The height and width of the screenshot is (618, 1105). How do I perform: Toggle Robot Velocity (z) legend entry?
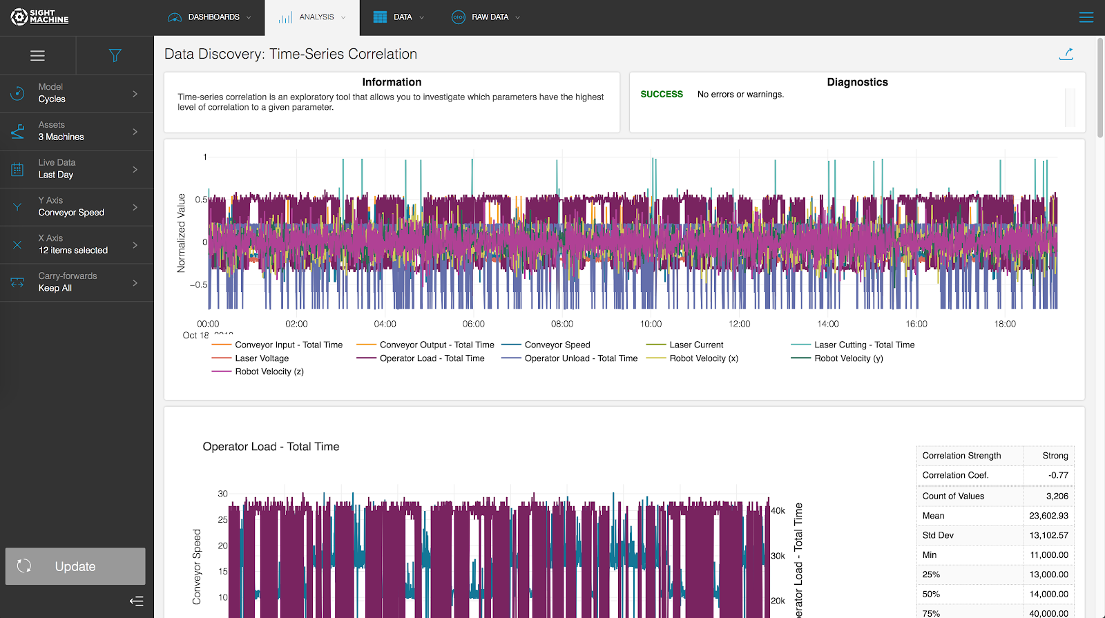click(269, 371)
